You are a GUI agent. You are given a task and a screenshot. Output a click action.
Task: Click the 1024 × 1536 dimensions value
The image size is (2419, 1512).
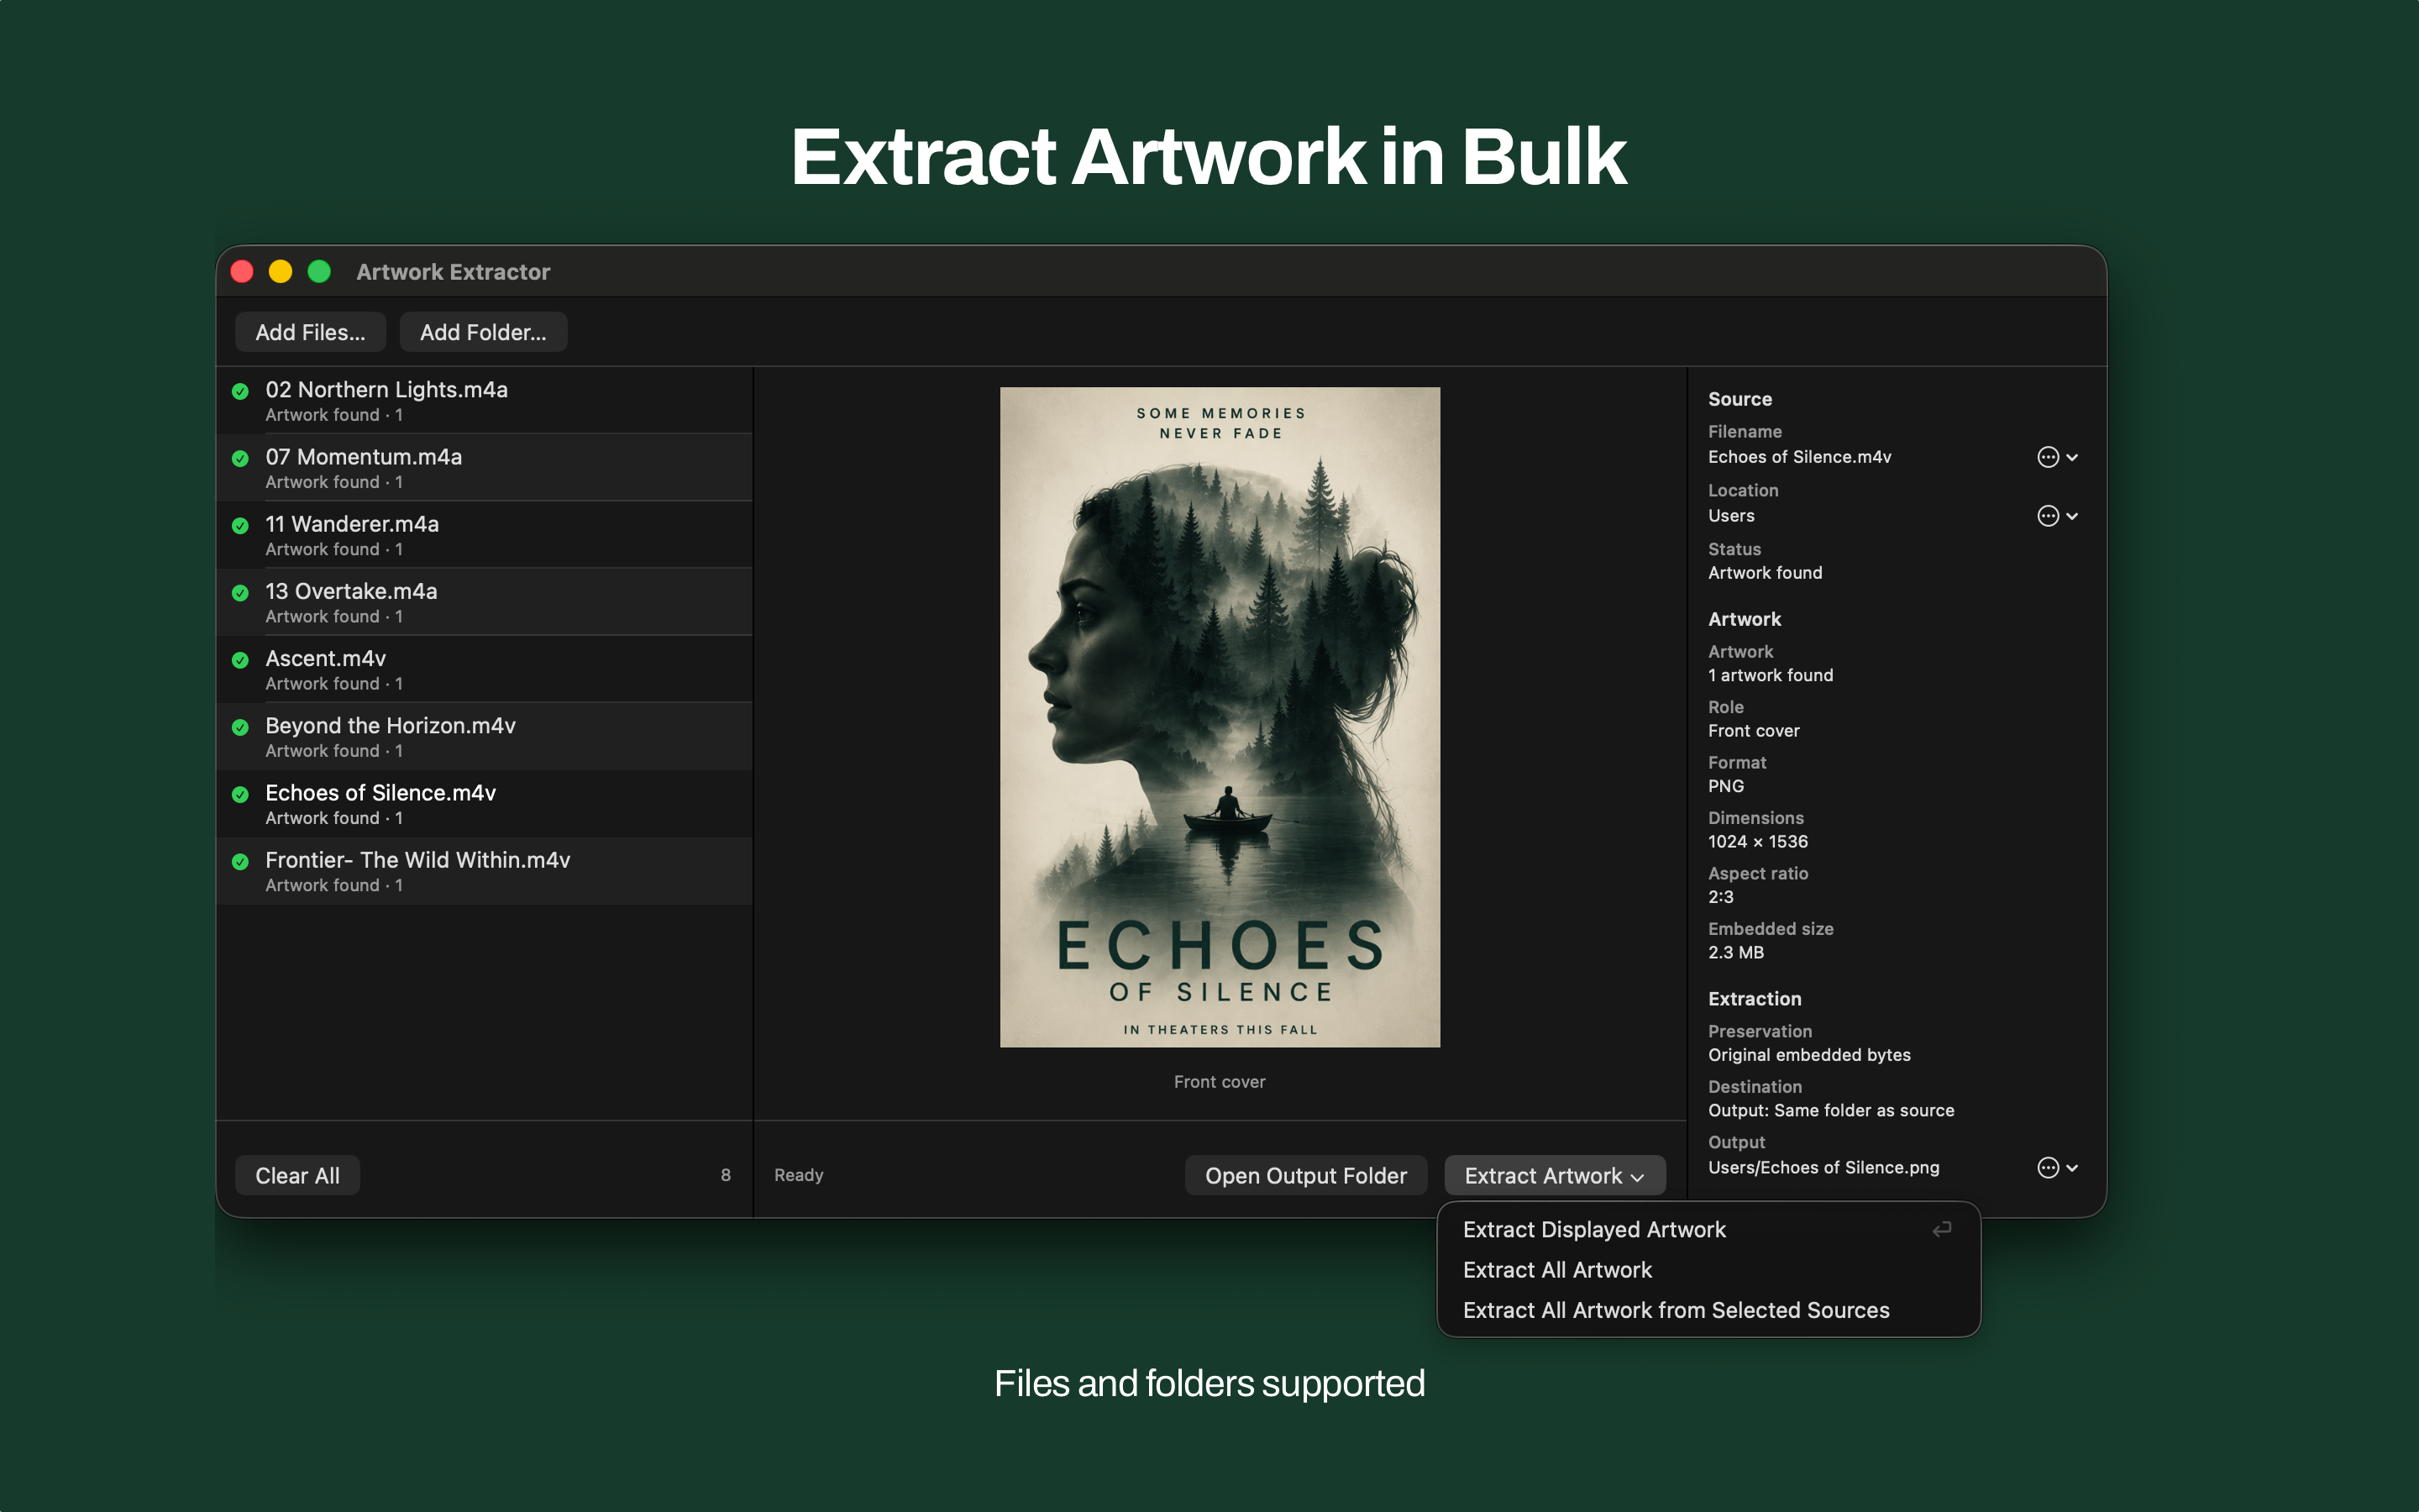[x=1757, y=841]
